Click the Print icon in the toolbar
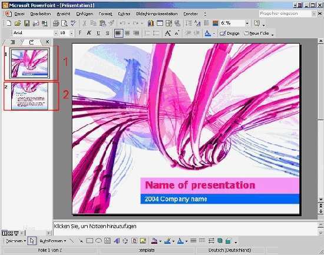The height and width of the screenshot is (255, 324). click(x=56, y=23)
